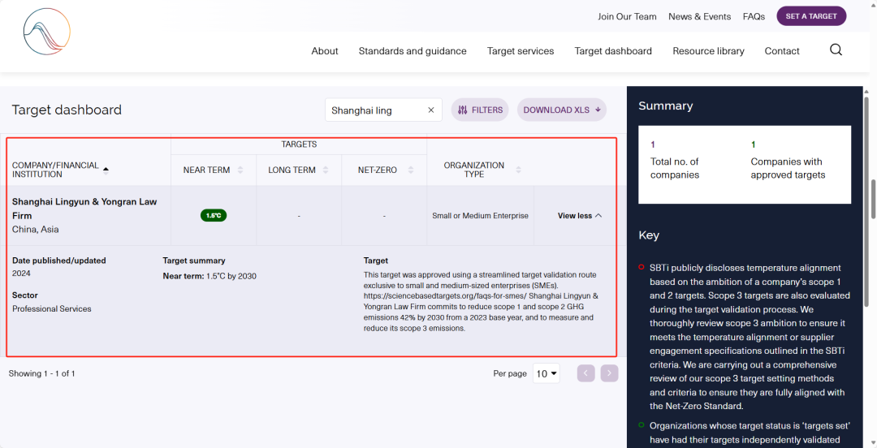877x448 pixels.
Task: Open the Per page dropdown
Action: point(547,373)
